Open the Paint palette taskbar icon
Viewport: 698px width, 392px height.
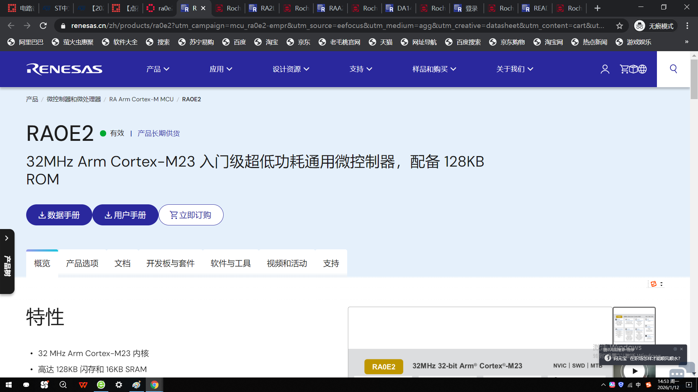[137, 385]
